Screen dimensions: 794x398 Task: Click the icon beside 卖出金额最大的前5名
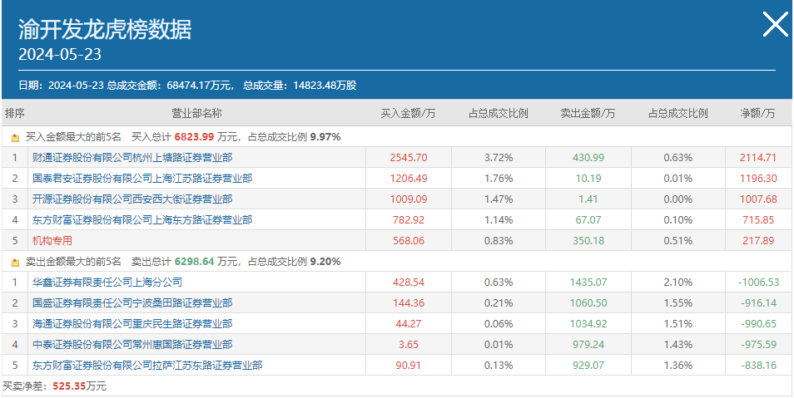pyautogui.click(x=15, y=262)
